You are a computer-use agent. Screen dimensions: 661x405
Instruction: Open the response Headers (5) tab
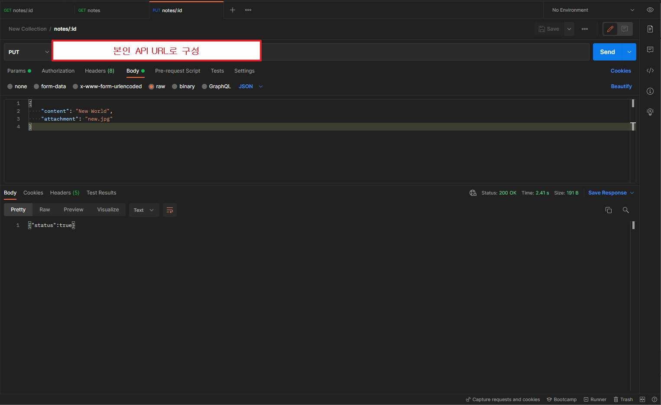65,193
